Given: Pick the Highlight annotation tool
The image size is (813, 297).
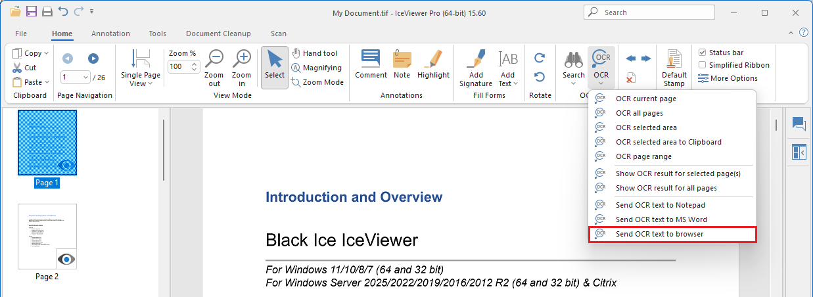Looking at the screenshot, I should pos(433,64).
